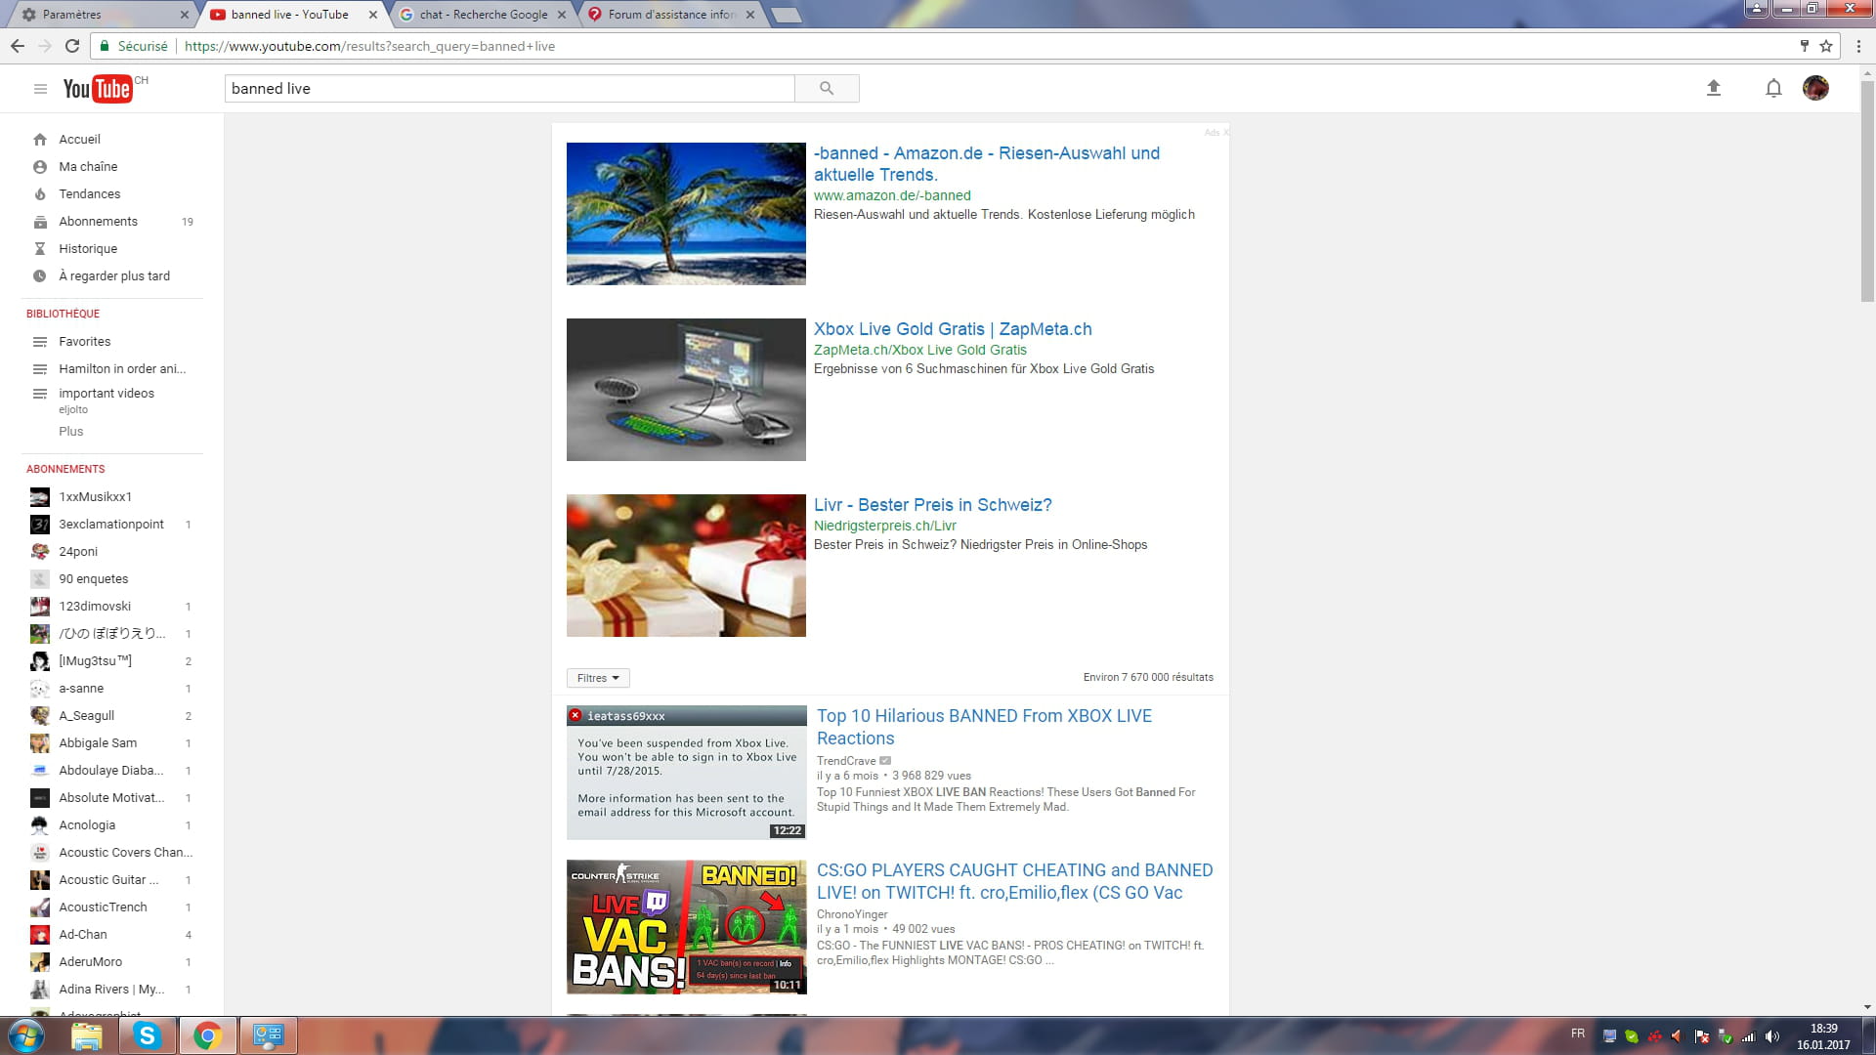Click the Ma chaîne person icon
The height and width of the screenshot is (1055, 1876).
pyautogui.click(x=40, y=167)
